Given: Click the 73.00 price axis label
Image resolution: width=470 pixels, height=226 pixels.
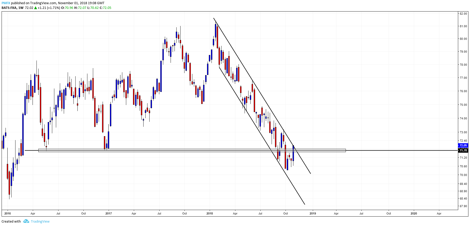Looking at the screenshot, I should pyautogui.click(x=463, y=132).
